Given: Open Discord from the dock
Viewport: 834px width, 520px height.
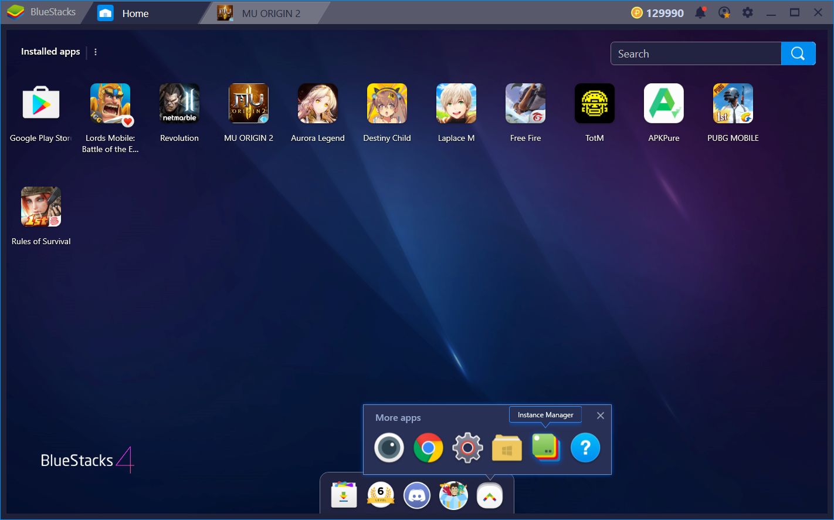Looking at the screenshot, I should tap(417, 496).
